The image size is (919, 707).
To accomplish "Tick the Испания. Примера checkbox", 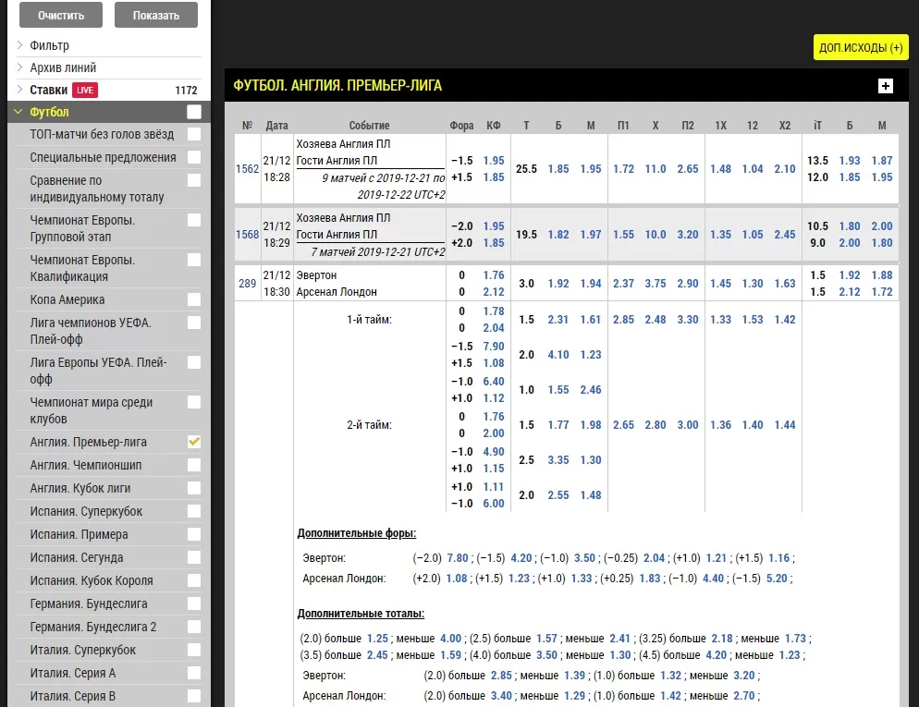I will pyautogui.click(x=194, y=534).
